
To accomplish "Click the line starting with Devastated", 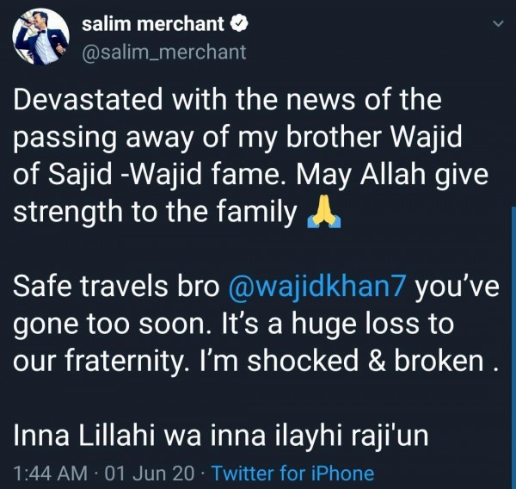I will tap(227, 99).
